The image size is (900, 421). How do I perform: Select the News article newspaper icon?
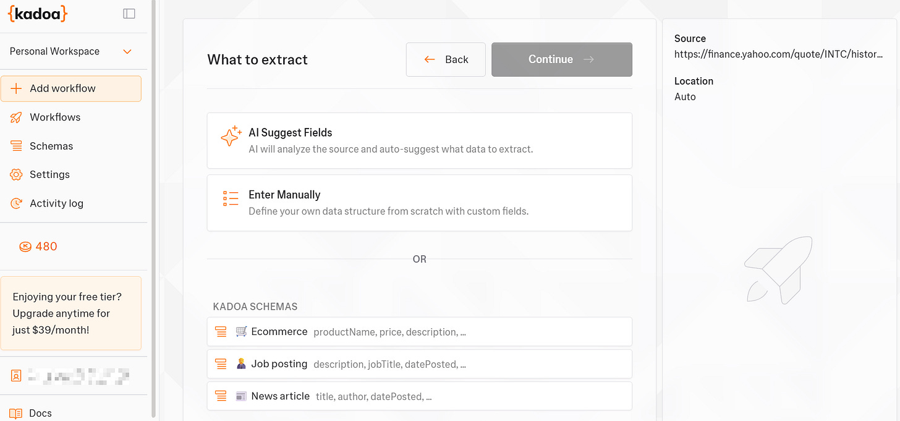pos(241,396)
